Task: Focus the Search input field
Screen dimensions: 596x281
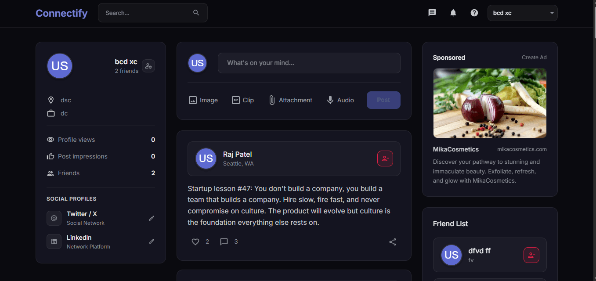Action: coord(153,13)
